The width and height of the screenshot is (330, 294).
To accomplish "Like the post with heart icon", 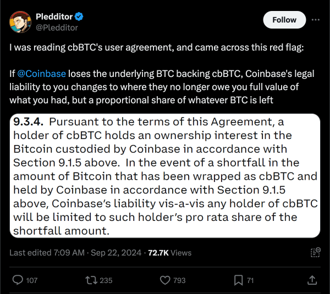I will click(164, 280).
